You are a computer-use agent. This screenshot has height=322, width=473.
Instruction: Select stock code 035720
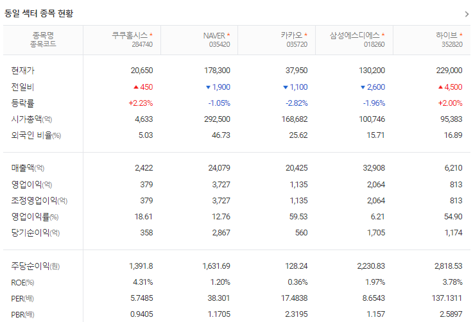pos(297,44)
